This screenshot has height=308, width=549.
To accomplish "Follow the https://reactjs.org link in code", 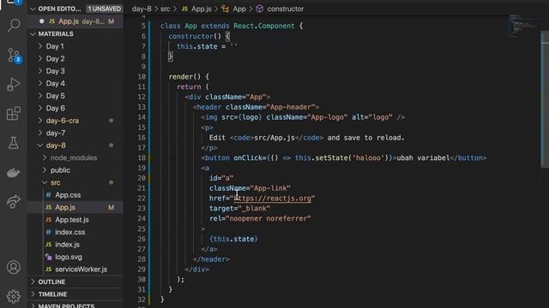I will [x=273, y=198].
